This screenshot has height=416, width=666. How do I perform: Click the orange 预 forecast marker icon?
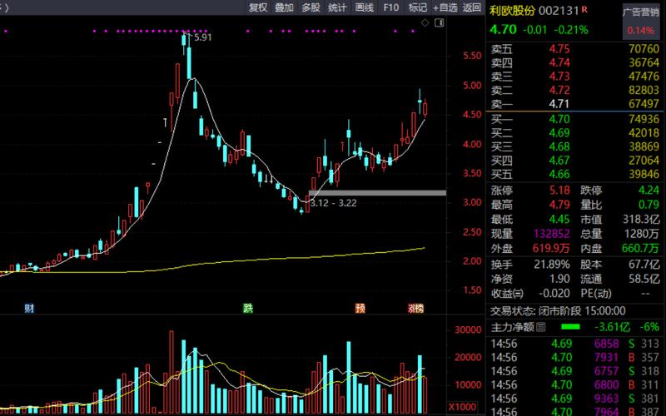(x=360, y=308)
